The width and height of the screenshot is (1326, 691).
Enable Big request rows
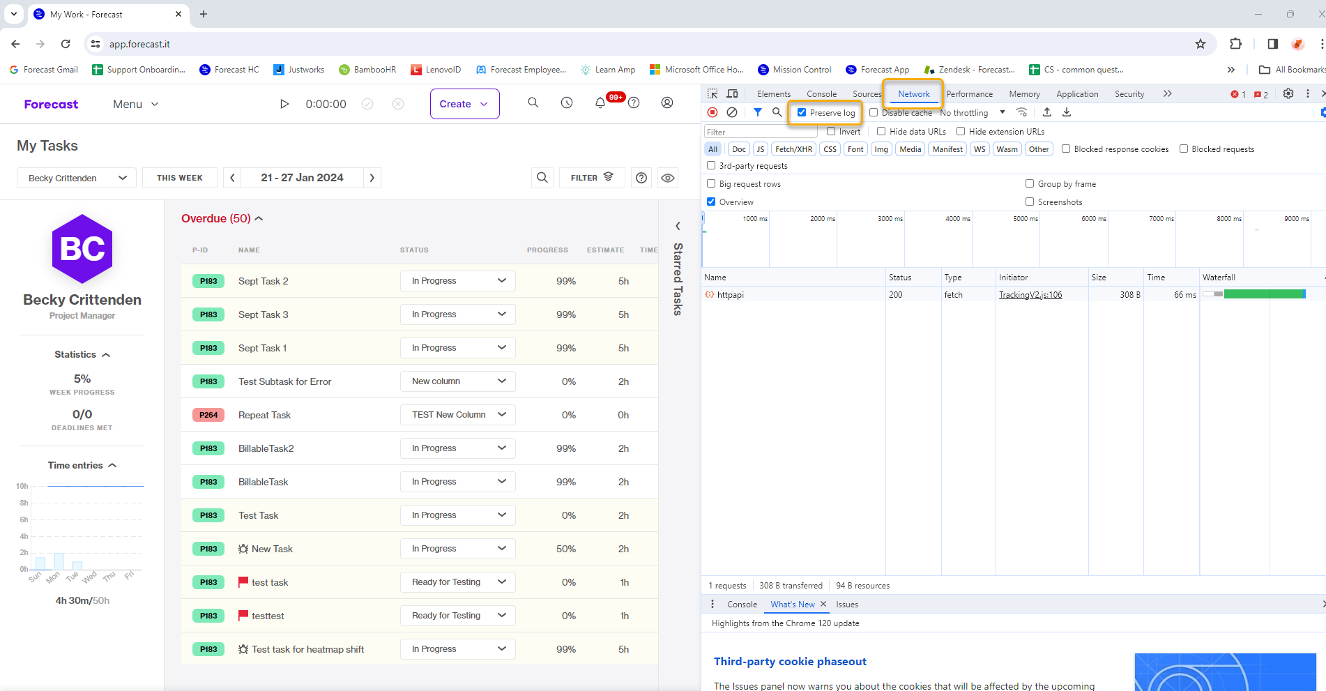click(x=711, y=183)
